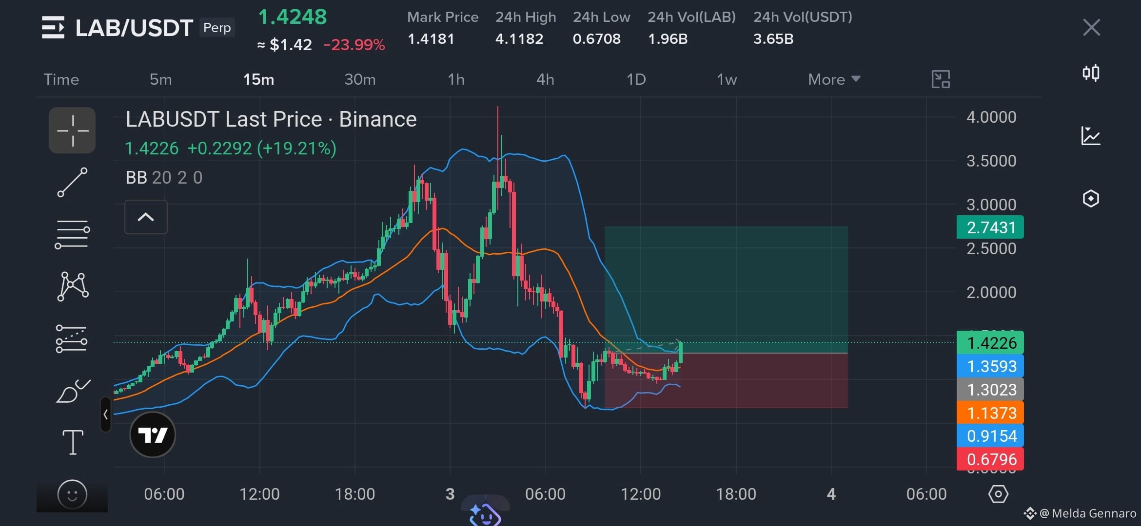1141x526 pixels.
Task: Click the 24h Low value 0.6708
Action: click(597, 39)
